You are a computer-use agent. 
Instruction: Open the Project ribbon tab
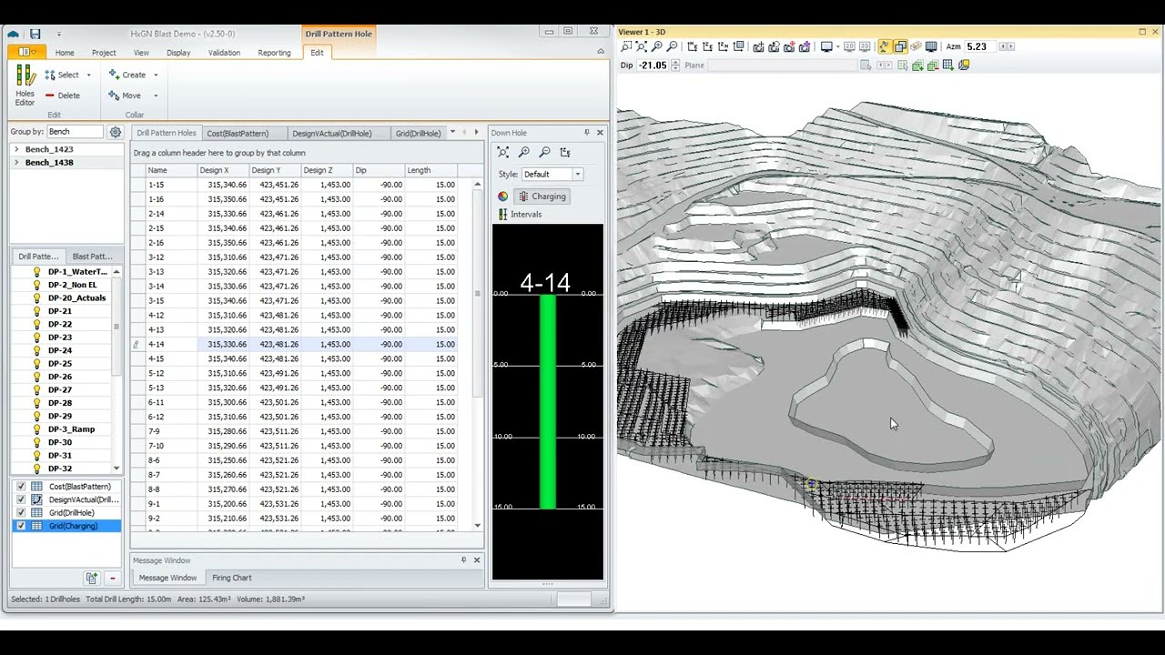104,53
